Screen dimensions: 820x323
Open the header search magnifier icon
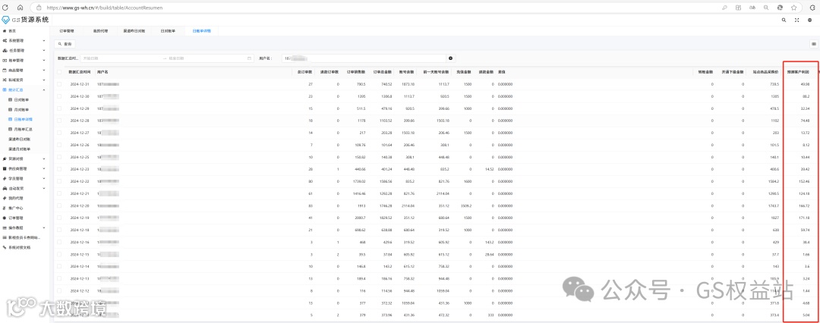point(783,20)
